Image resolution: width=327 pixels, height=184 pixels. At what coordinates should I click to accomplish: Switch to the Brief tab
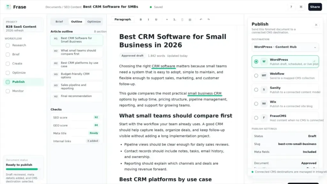pos(59,21)
